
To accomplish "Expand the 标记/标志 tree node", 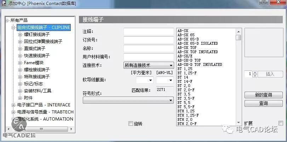I will tap(20, 84).
